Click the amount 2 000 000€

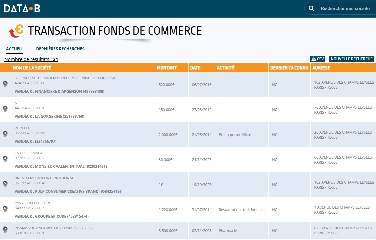point(168,135)
